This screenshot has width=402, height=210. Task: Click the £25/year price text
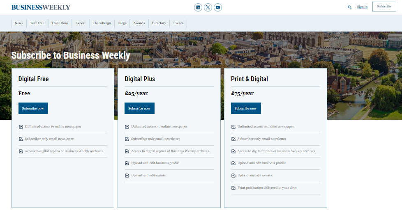(x=136, y=94)
